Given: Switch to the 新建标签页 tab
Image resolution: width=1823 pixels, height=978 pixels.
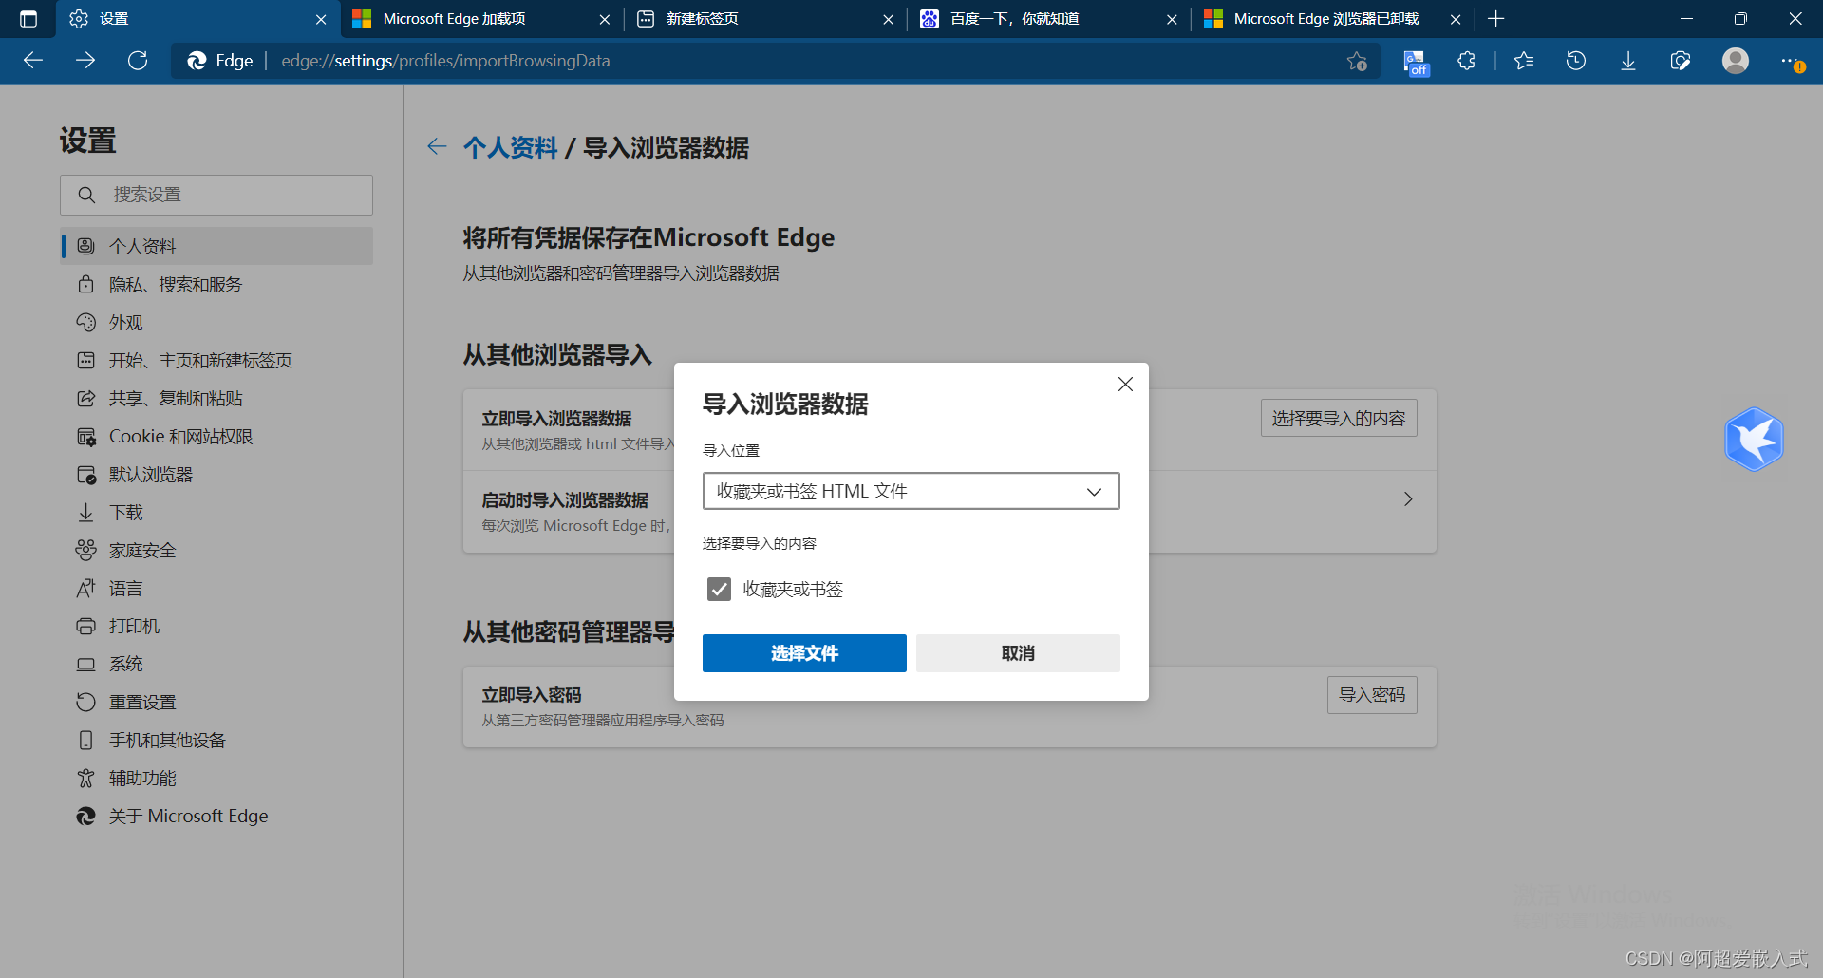Looking at the screenshot, I should [x=766, y=19].
